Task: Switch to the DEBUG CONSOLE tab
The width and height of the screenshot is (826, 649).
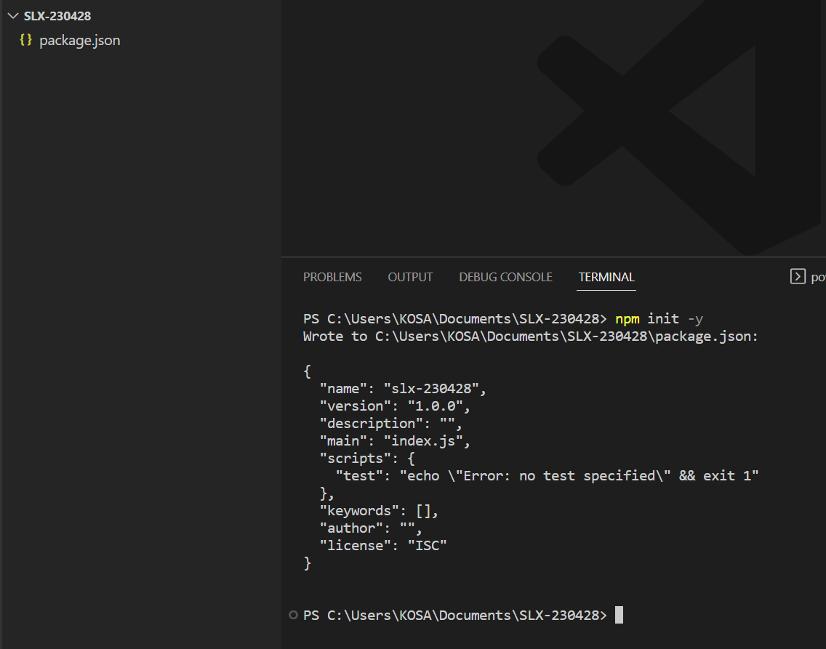Action: tap(505, 277)
